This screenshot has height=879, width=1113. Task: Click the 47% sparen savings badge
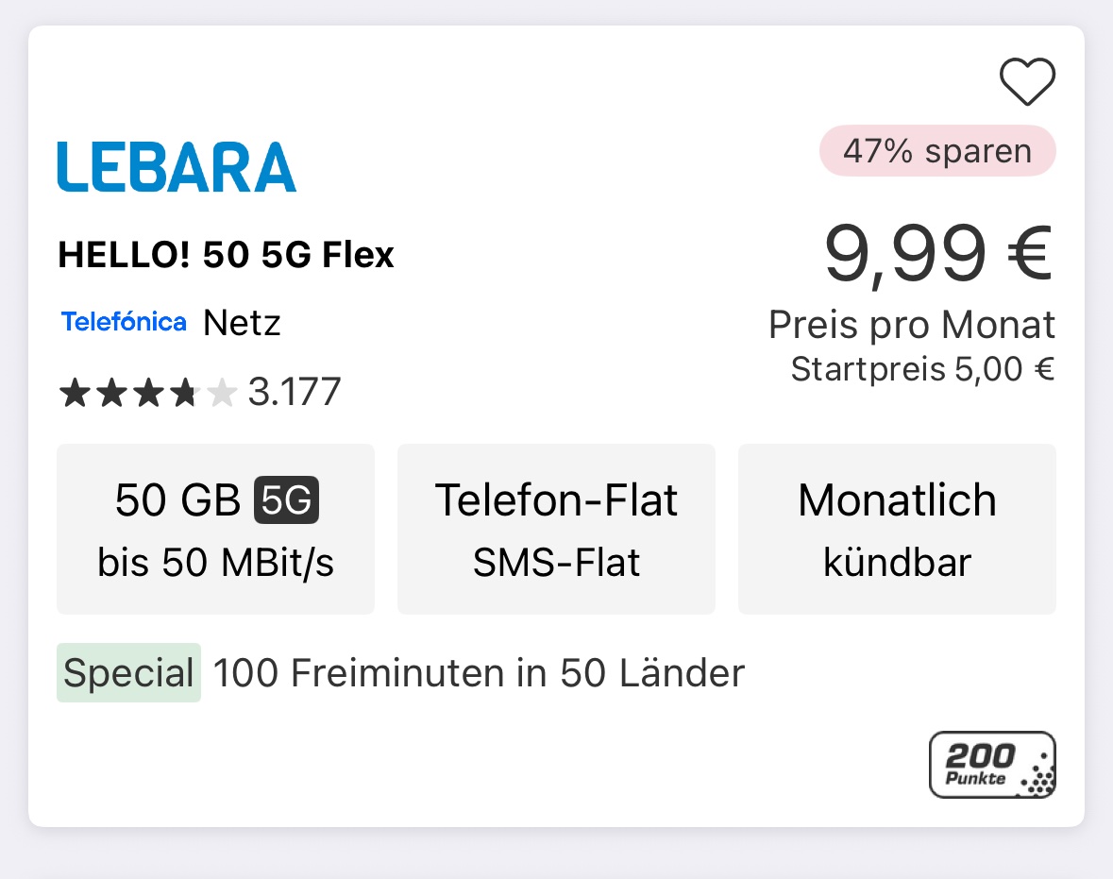(x=936, y=151)
